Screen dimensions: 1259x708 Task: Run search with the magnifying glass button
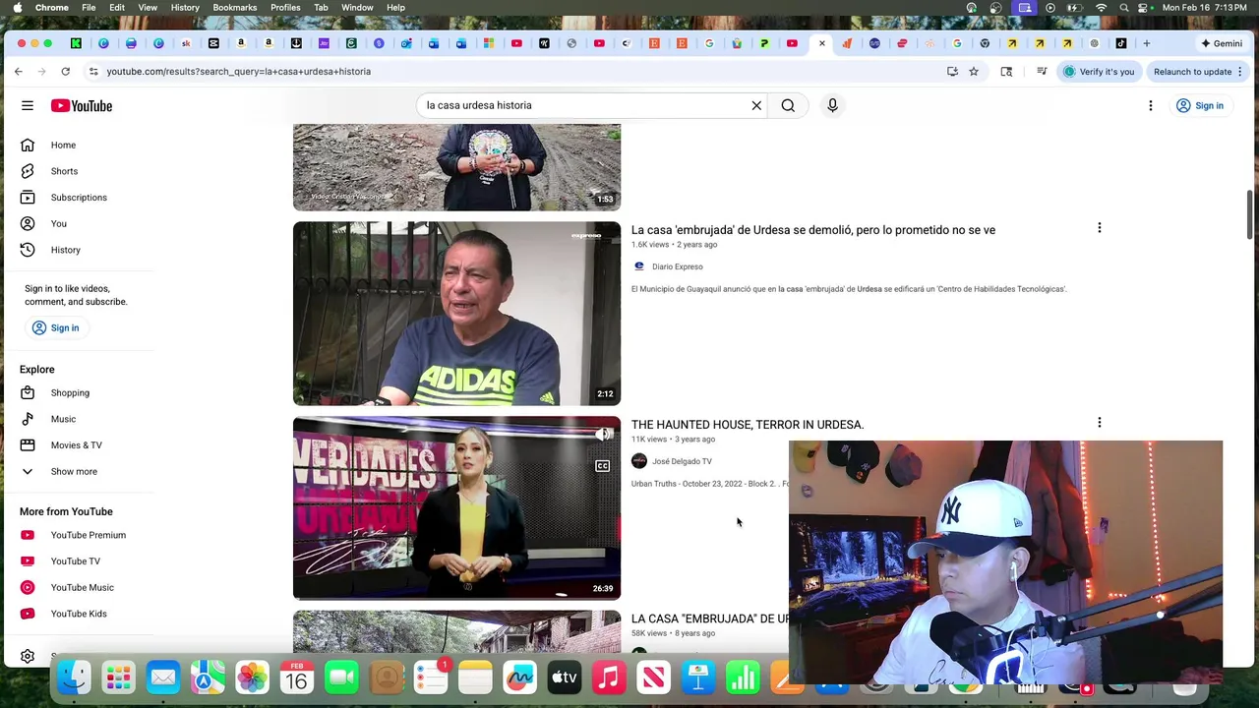(788, 105)
